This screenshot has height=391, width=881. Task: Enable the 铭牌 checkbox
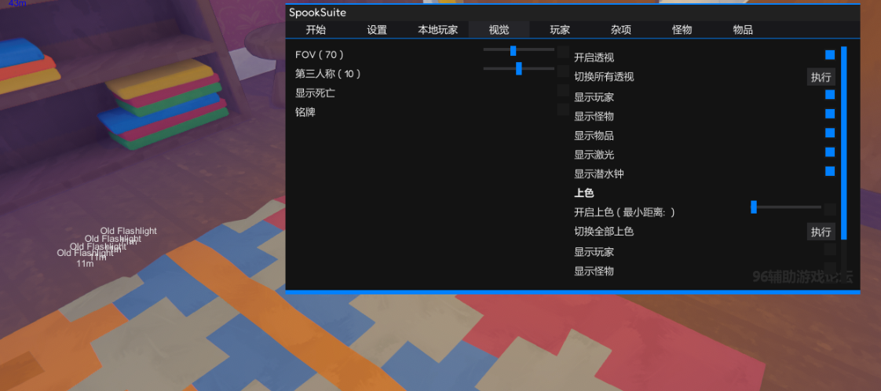[x=563, y=109]
